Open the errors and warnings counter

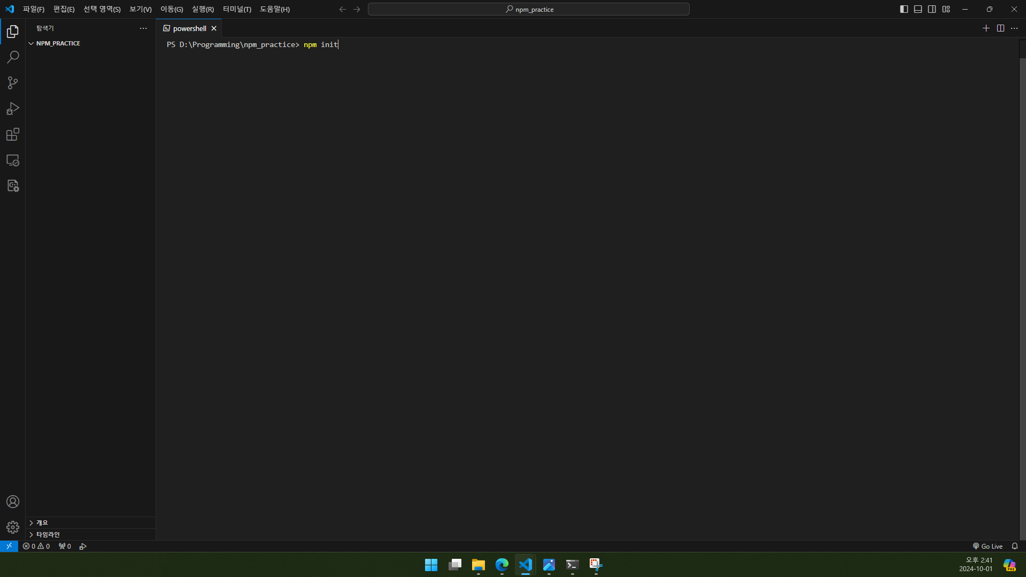point(36,546)
